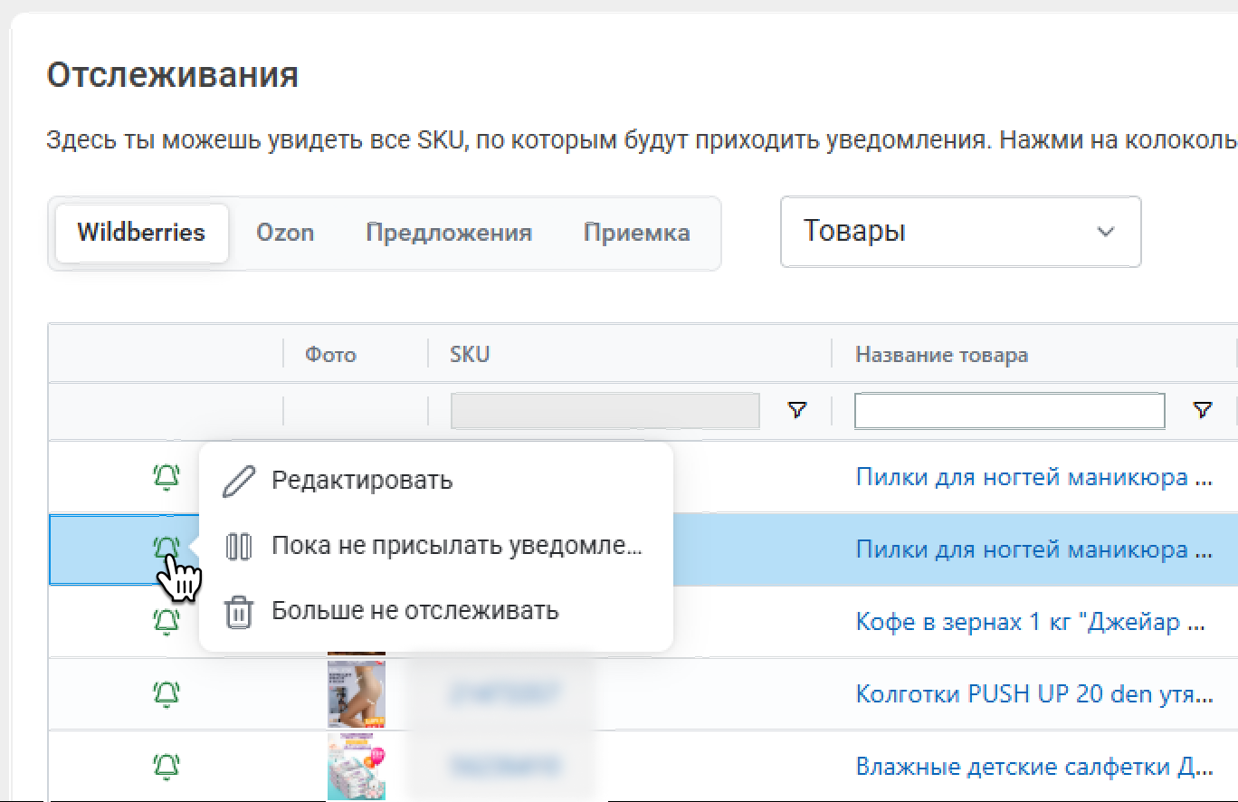This screenshot has width=1238, height=802.
Task: Click the bell beside Влажные детские салфетки
Action: [x=166, y=766]
